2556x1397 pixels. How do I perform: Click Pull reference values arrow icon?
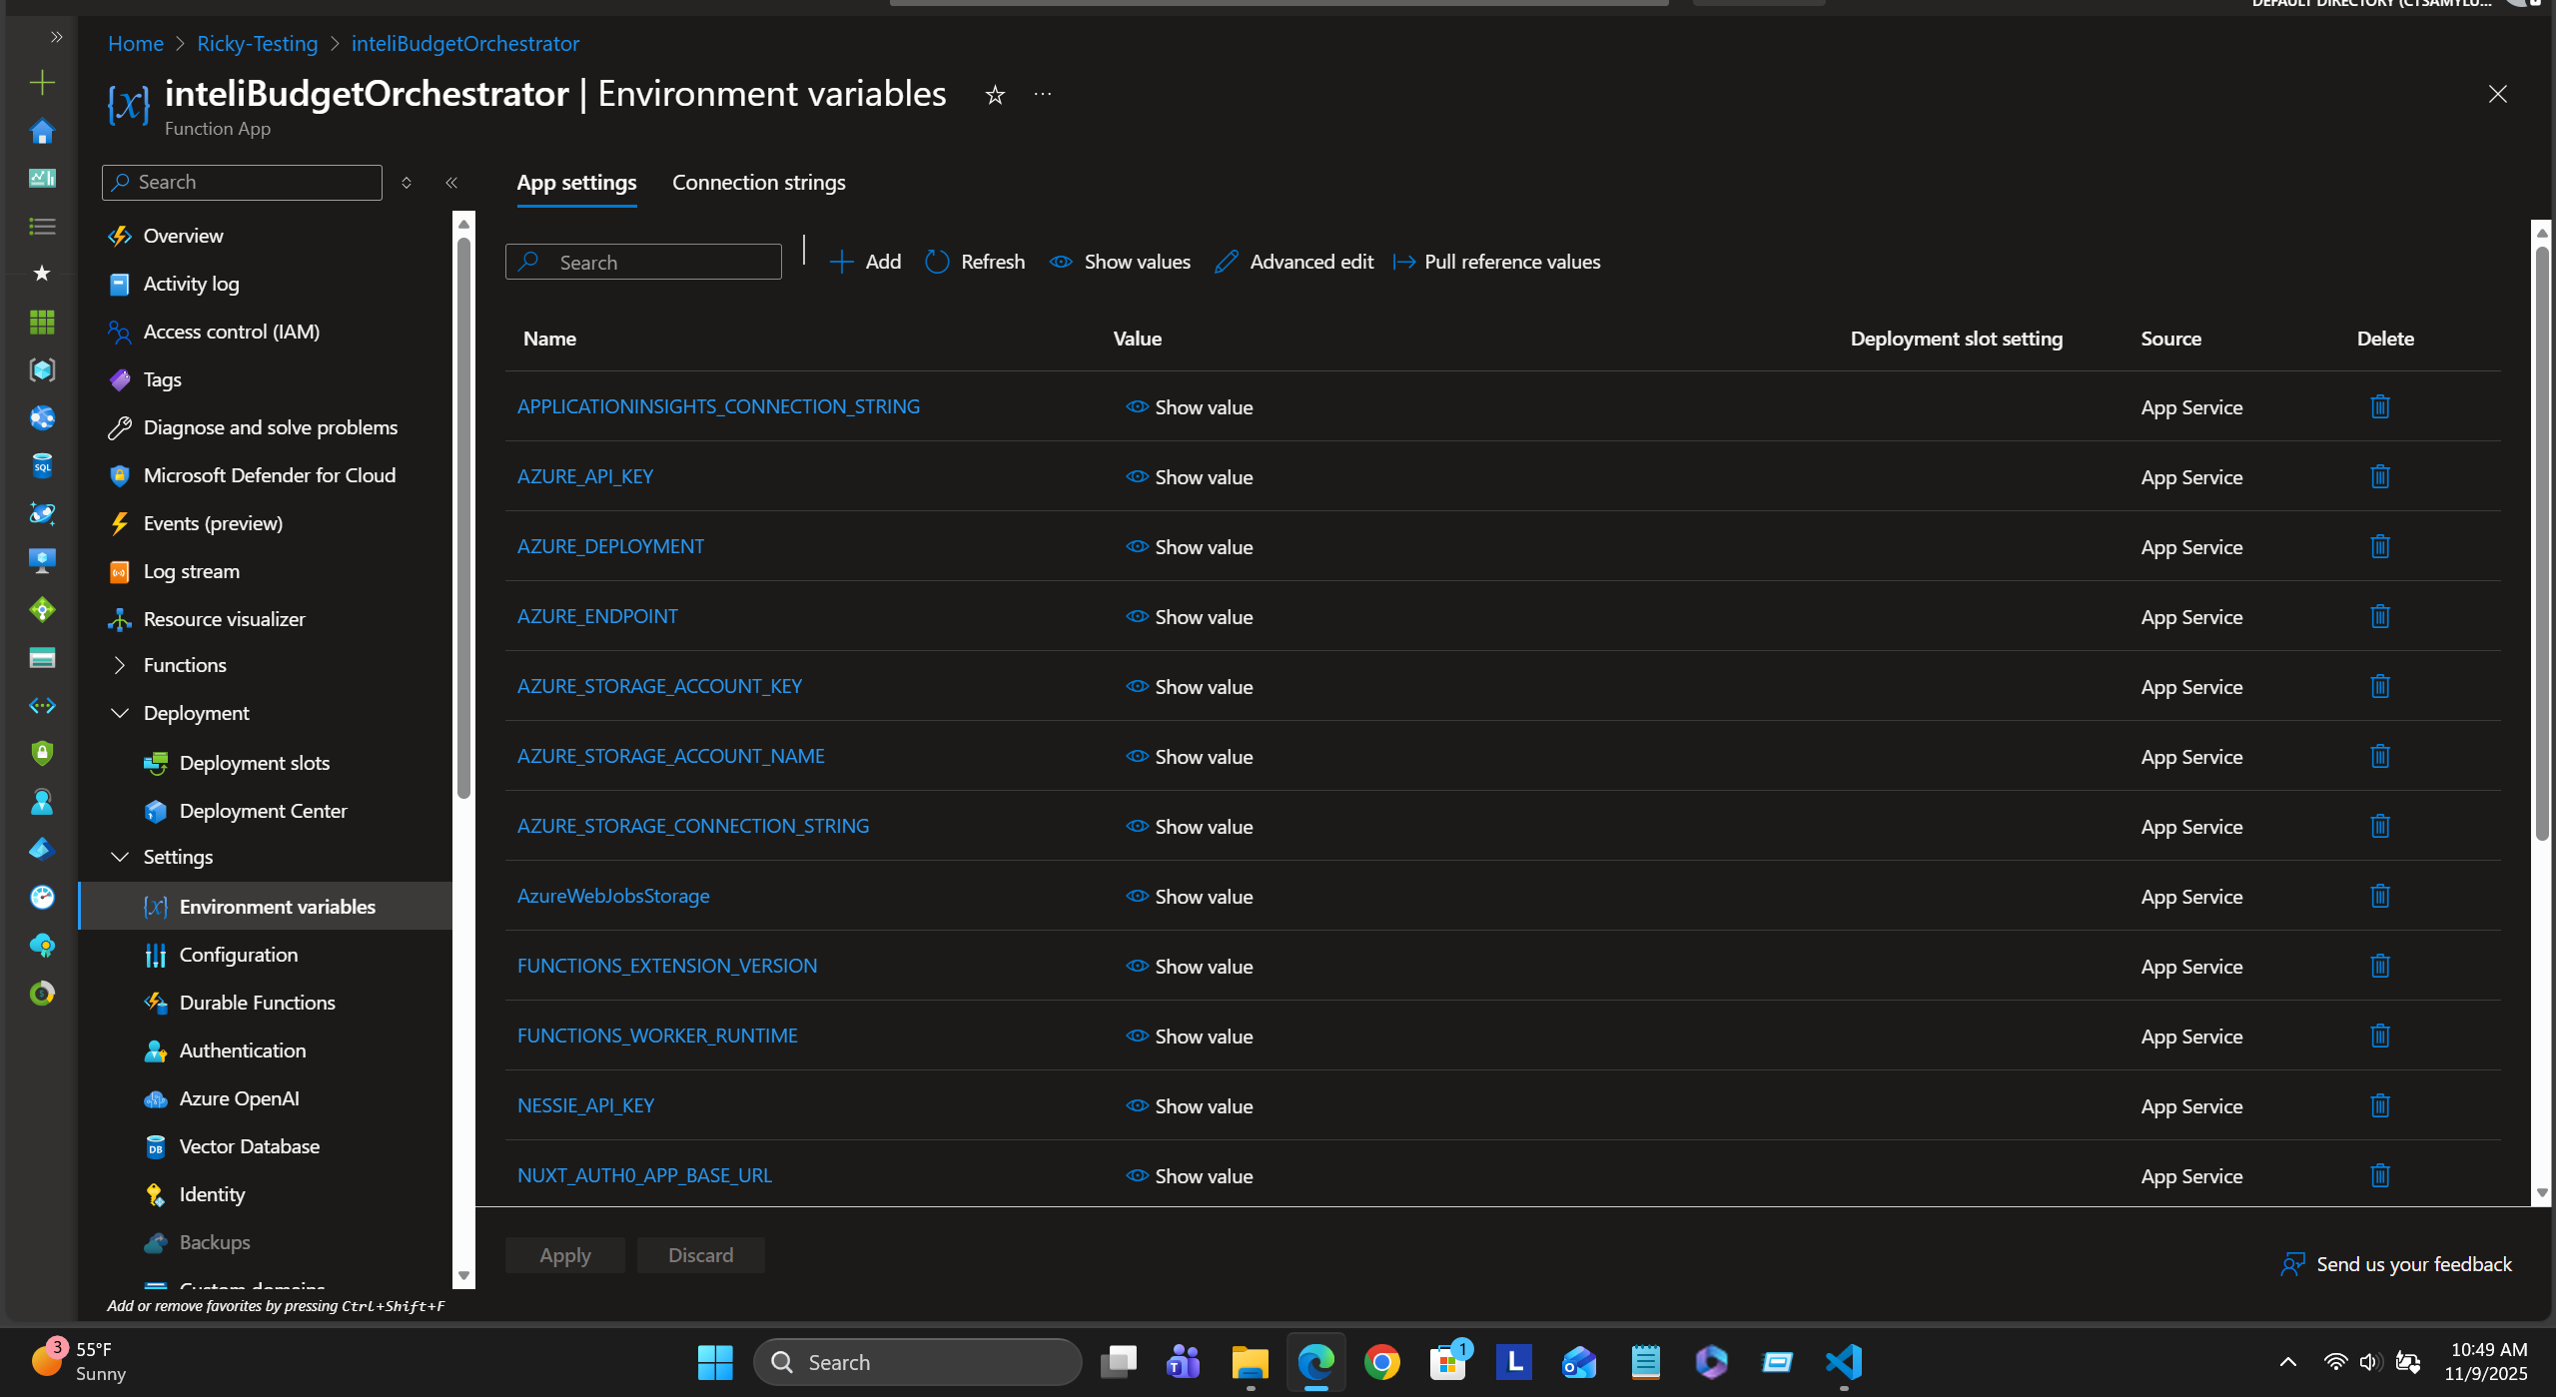coord(1404,262)
